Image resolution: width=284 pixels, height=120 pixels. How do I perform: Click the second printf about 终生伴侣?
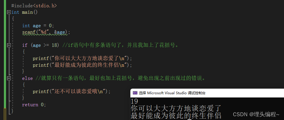click(82, 65)
